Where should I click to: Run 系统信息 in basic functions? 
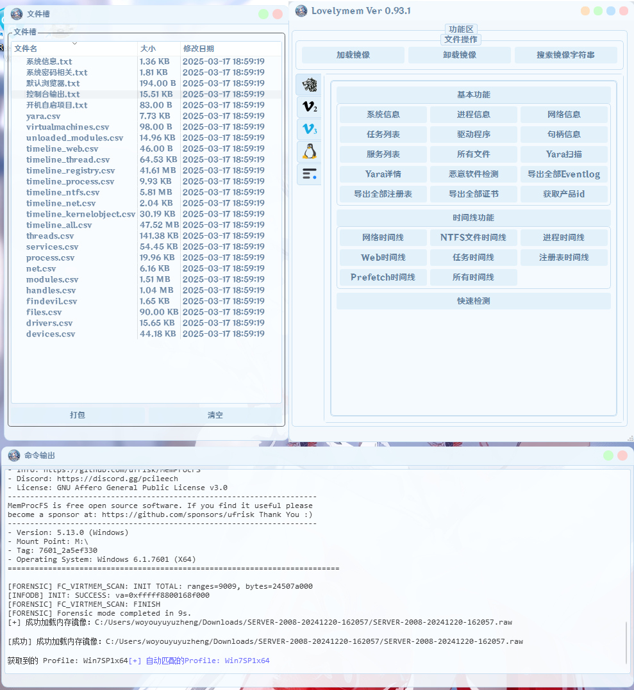pos(383,114)
